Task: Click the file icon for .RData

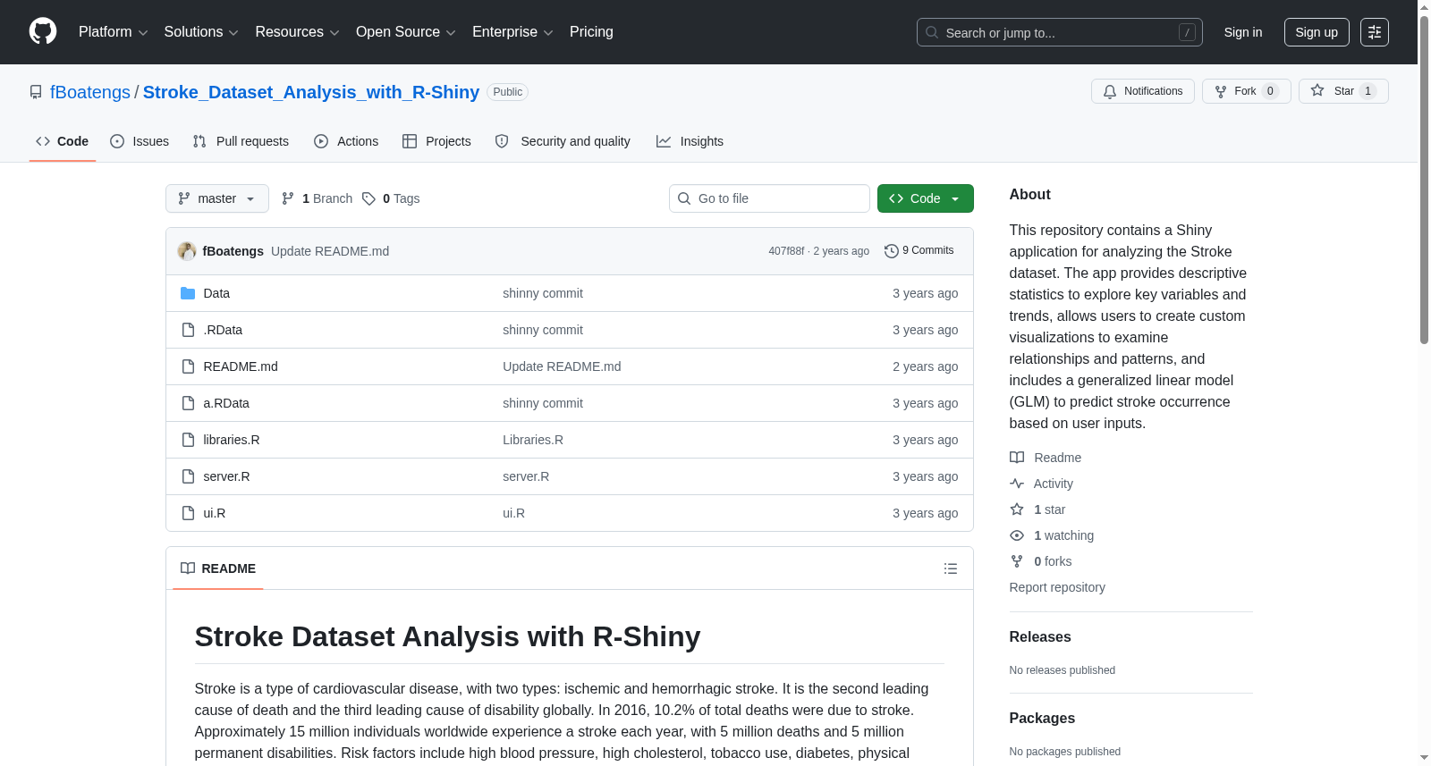Action: (188, 330)
